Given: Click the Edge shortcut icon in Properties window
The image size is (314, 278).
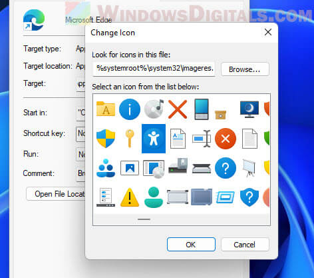Looking at the screenshot, I should [34, 20].
